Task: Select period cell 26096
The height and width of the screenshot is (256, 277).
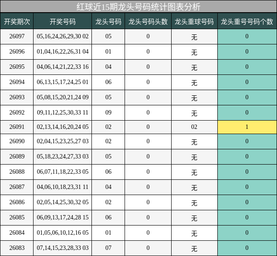Action: pyautogui.click(x=17, y=52)
